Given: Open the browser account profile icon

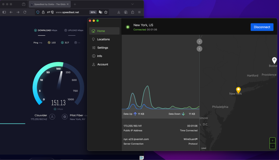Looking at the screenshot, I should point(126,12).
